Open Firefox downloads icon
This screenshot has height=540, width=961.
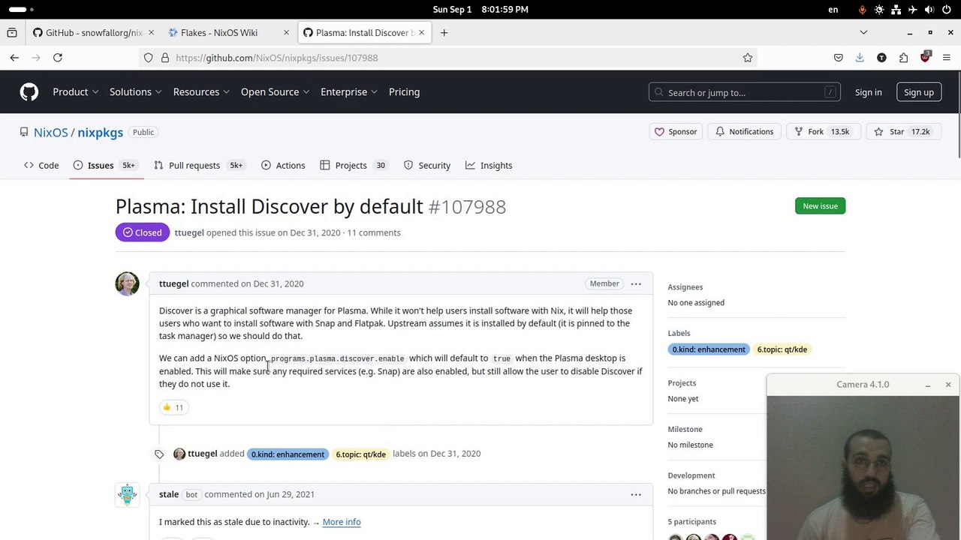click(860, 58)
